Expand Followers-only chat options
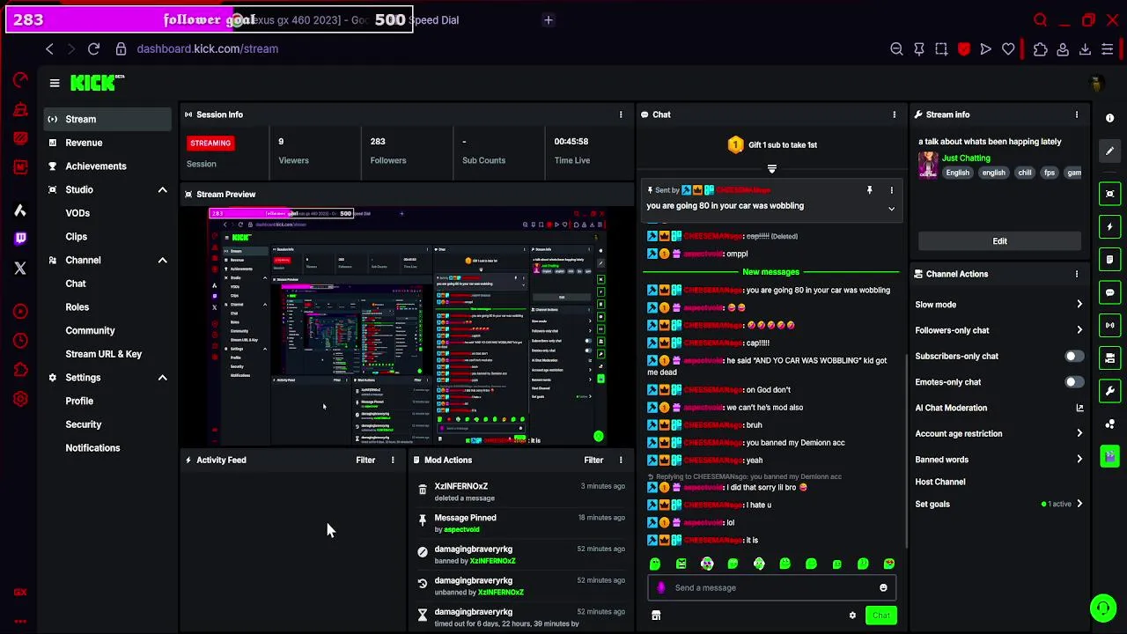Screen dimensions: 1127x634 click(x=1079, y=330)
